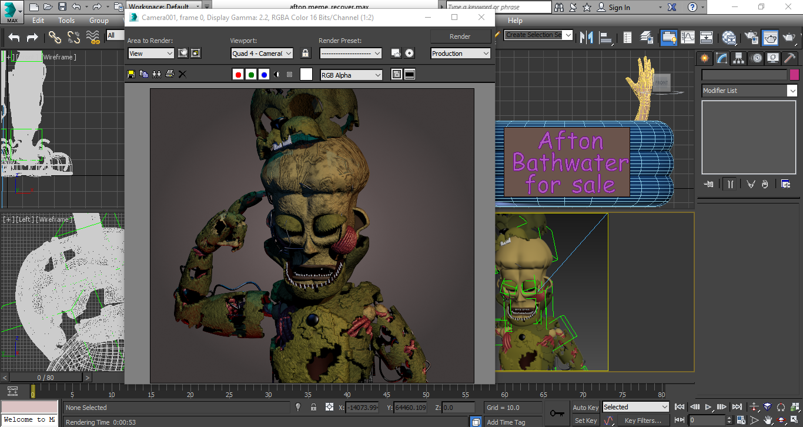Click Autodesk Exchange X icon
The image size is (803, 427).
pyautogui.click(x=672, y=7)
